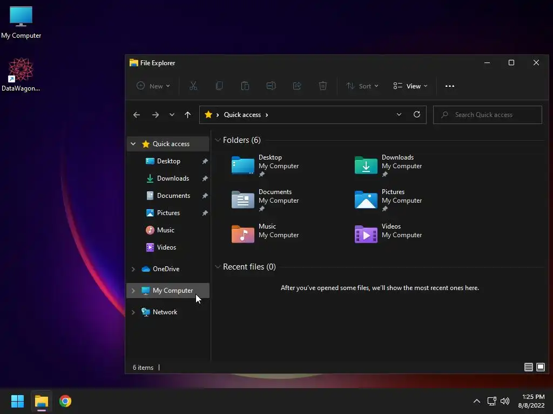This screenshot has height=414, width=553.
Task: Open the View menu
Action: (x=410, y=86)
